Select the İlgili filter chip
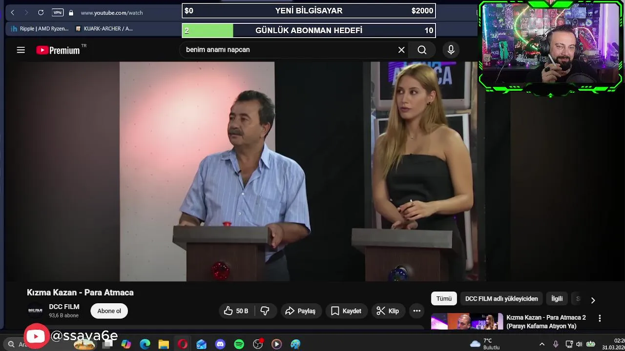Viewport: 625px width, 351px height. pos(557,299)
